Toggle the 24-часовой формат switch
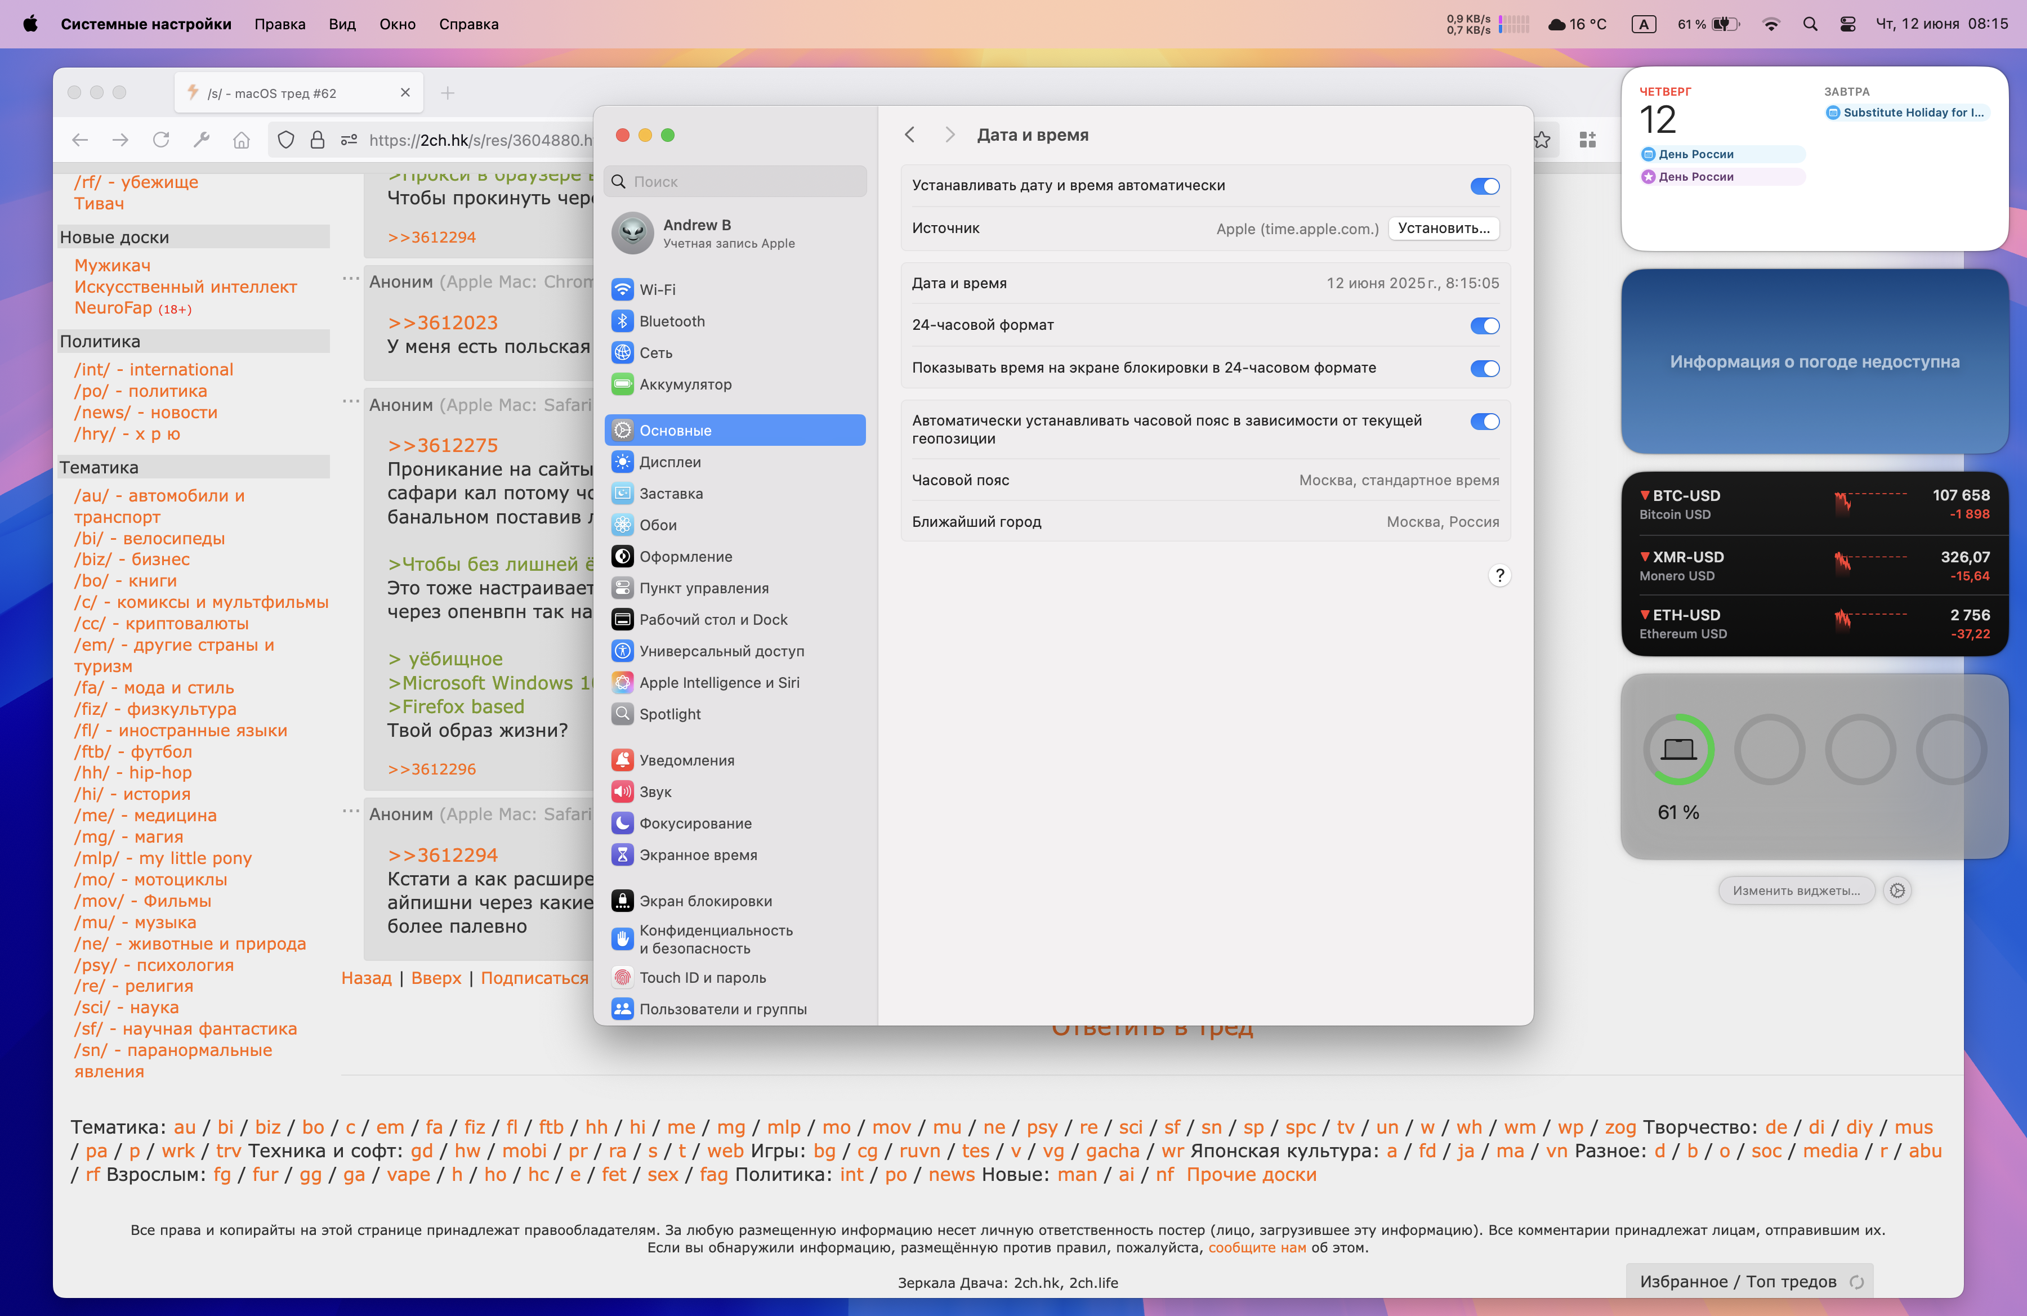The height and width of the screenshot is (1316, 2027). click(x=1484, y=325)
